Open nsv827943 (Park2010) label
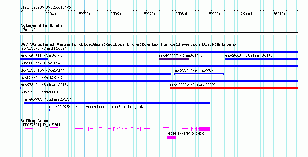This screenshot has width=308, height=157. coord(42,77)
